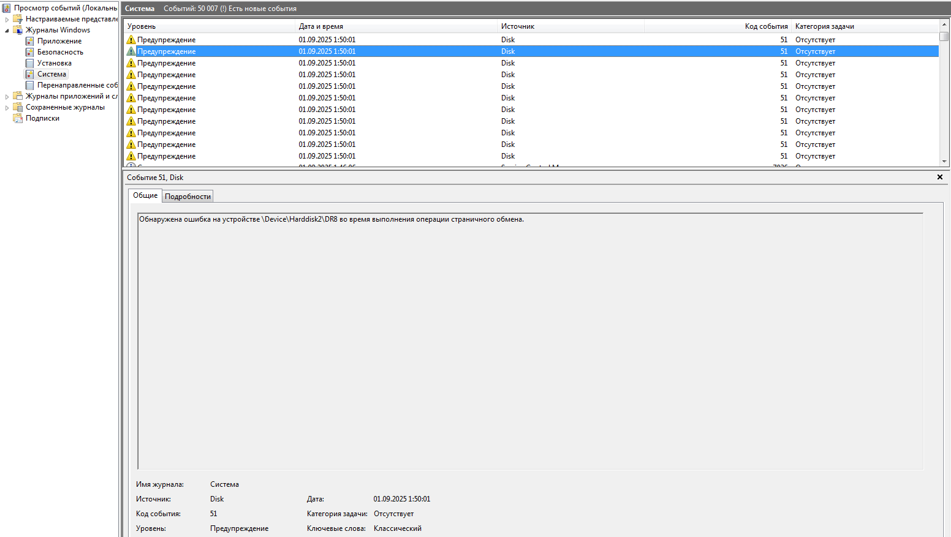Click the Ключевые слова value 'Классический'
The image size is (951, 537).
click(398, 528)
